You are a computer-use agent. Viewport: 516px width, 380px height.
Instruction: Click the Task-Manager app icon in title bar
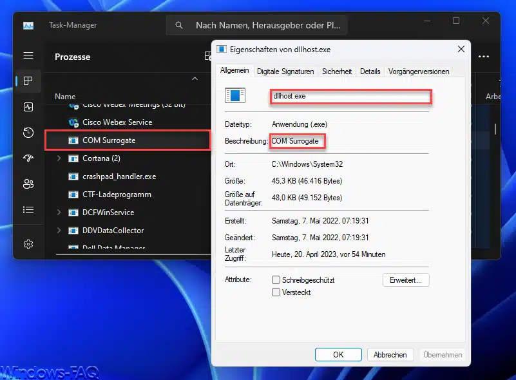(28, 25)
